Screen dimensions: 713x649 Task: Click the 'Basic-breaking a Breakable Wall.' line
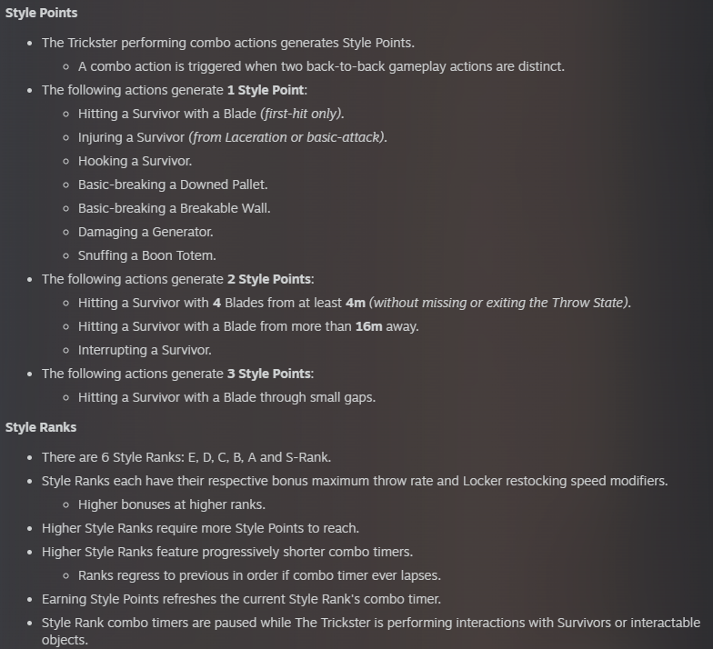pos(175,208)
